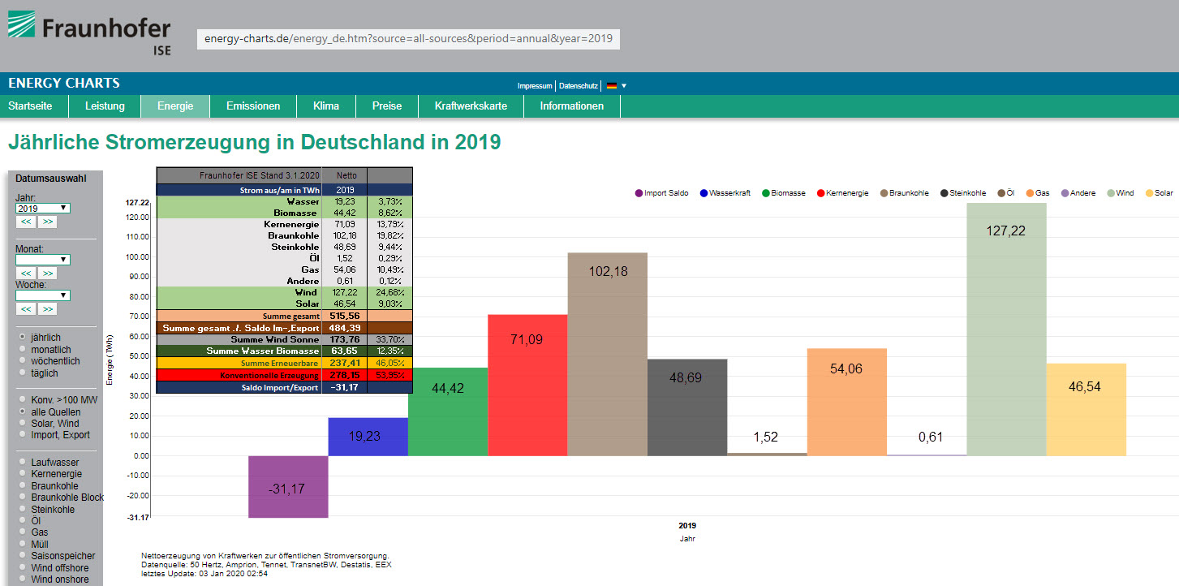This screenshot has width=1179, height=586.
Task: Toggle the Steinkohle legend marker
Action: pos(944,193)
